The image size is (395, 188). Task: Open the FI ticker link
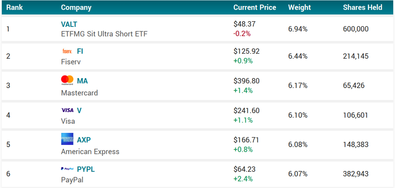80,51
